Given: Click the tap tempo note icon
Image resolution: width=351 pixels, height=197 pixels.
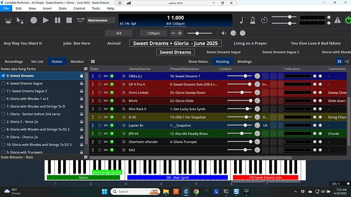Looking at the screenshot, I should tap(241, 20).
